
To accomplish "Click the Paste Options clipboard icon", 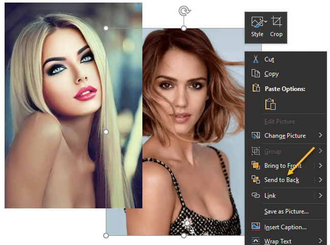I will pyautogui.click(x=271, y=104).
